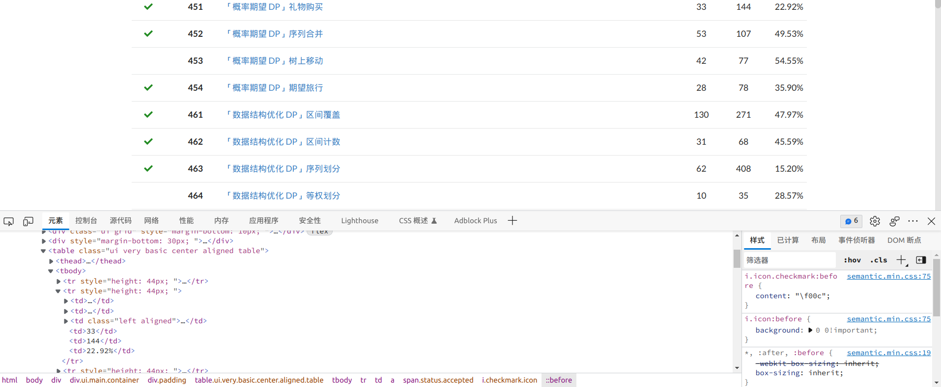941x387 pixels.
Task: Toggle device emulation mode icon
Action: point(28,221)
